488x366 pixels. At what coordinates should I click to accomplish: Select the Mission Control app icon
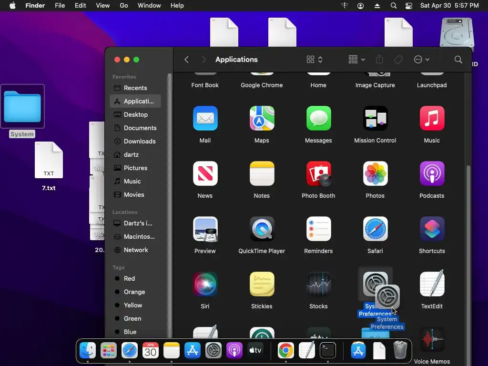click(x=376, y=118)
